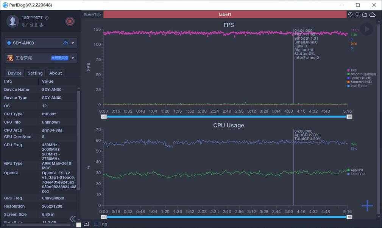Open the folder icon for saved records
The width and height of the screenshot is (382, 228).
pyautogui.click(x=365, y=15)
